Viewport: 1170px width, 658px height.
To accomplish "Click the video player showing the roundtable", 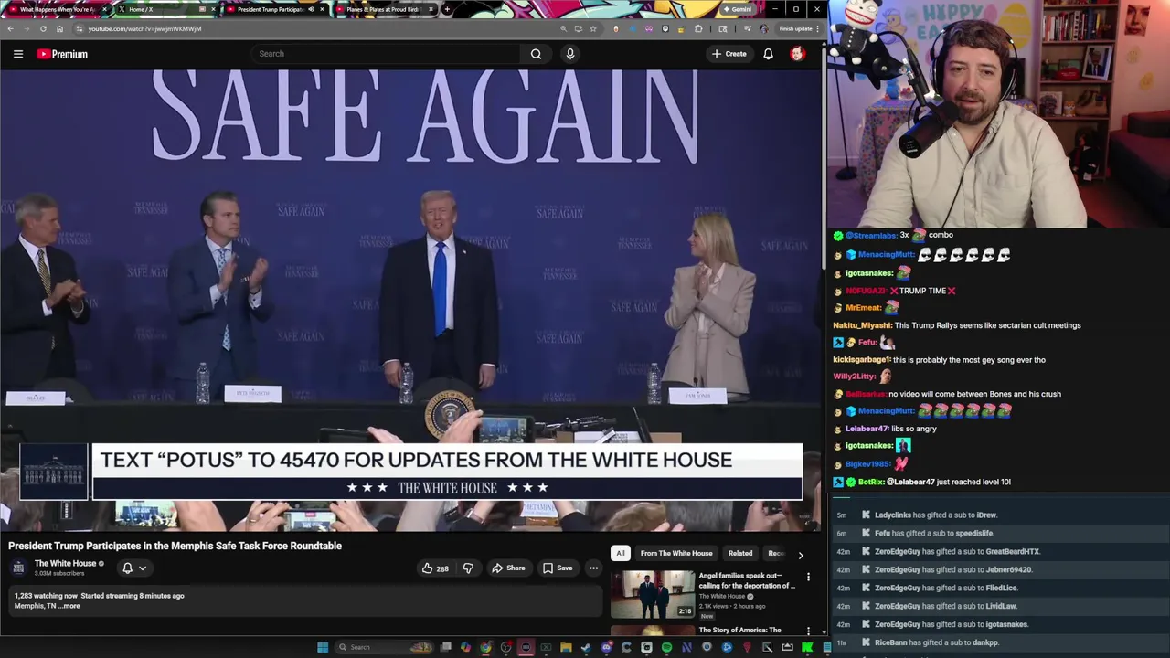I will (410, 300).
